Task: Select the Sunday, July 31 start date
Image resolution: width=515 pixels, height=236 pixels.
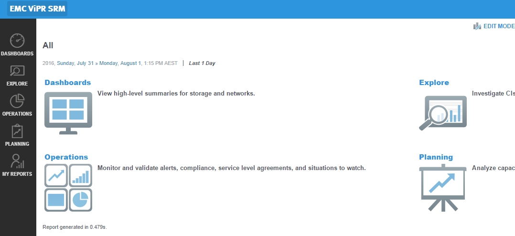Action: click(75, 63)
